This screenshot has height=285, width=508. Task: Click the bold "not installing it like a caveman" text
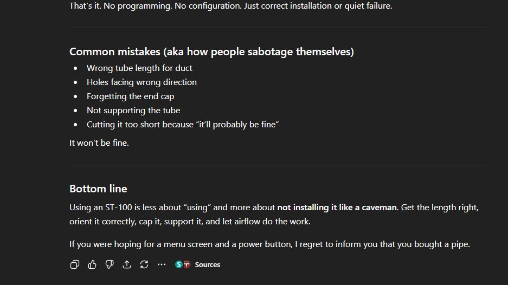pyautogui.click(x=337, y=207)
